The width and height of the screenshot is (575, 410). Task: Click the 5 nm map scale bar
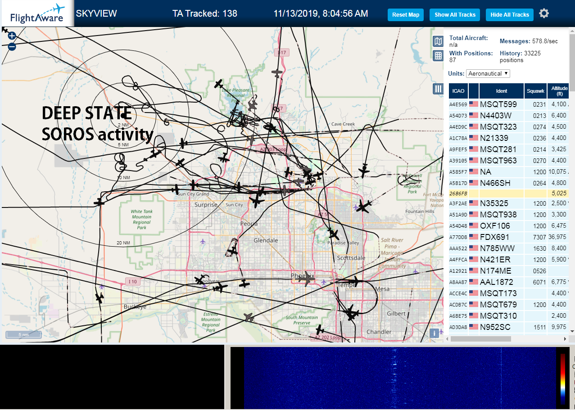click(x=23, y=335)
